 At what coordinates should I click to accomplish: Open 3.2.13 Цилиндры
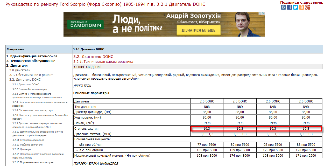pos(22,149)
